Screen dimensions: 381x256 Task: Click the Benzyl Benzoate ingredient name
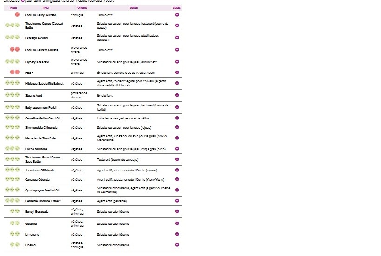point(37,211)
